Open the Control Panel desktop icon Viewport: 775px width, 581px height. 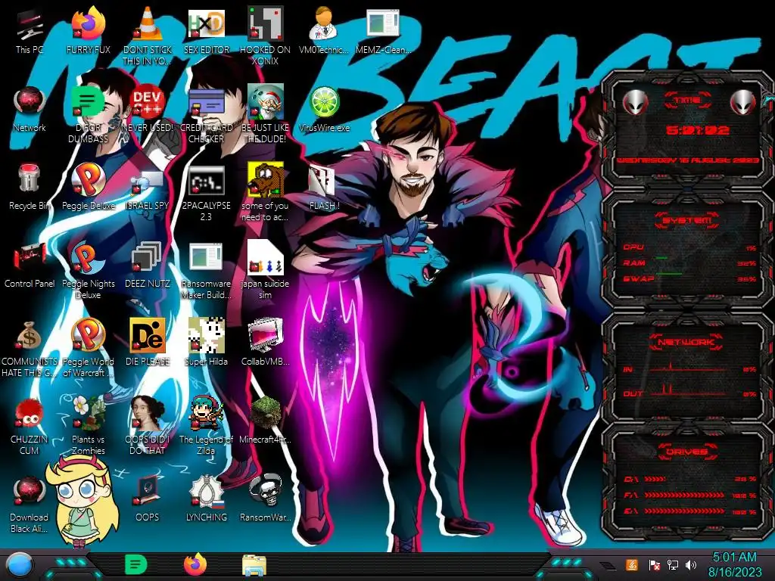[30, 265]
